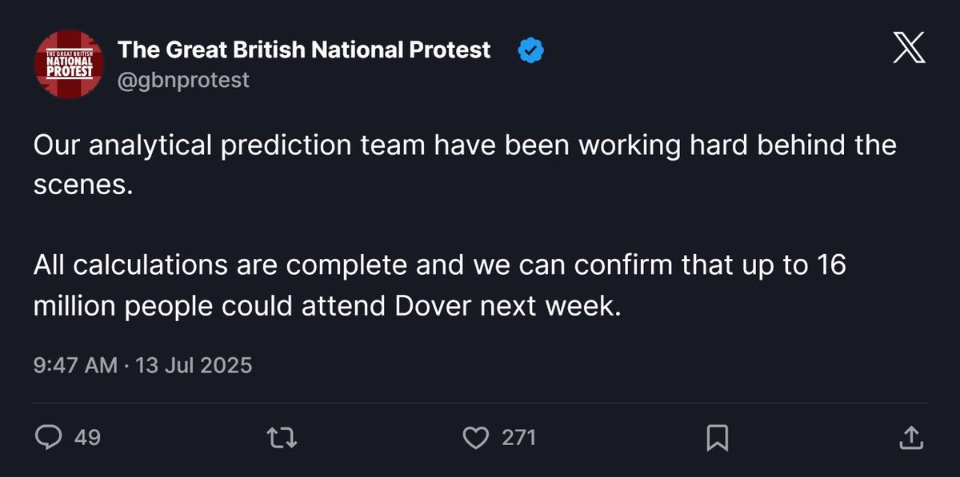Click the X logo in the corner
960x477 pixels.
click(x=909, y=50)
